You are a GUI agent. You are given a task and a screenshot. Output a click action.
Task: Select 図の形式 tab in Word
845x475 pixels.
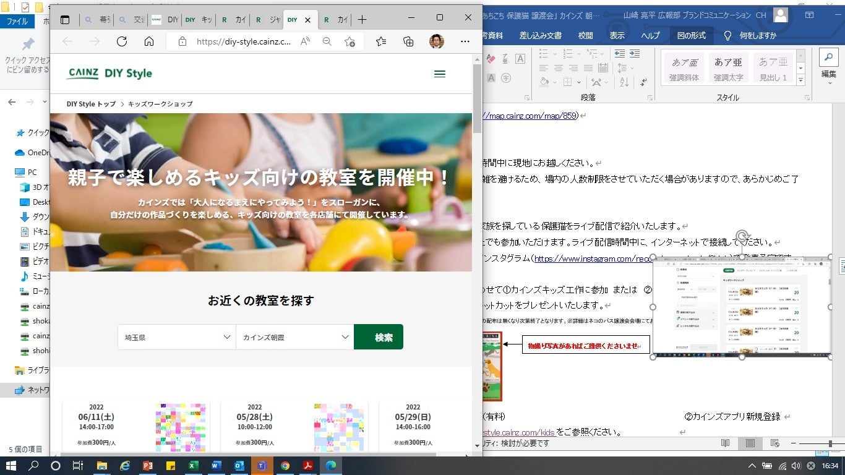click(691, 35)
